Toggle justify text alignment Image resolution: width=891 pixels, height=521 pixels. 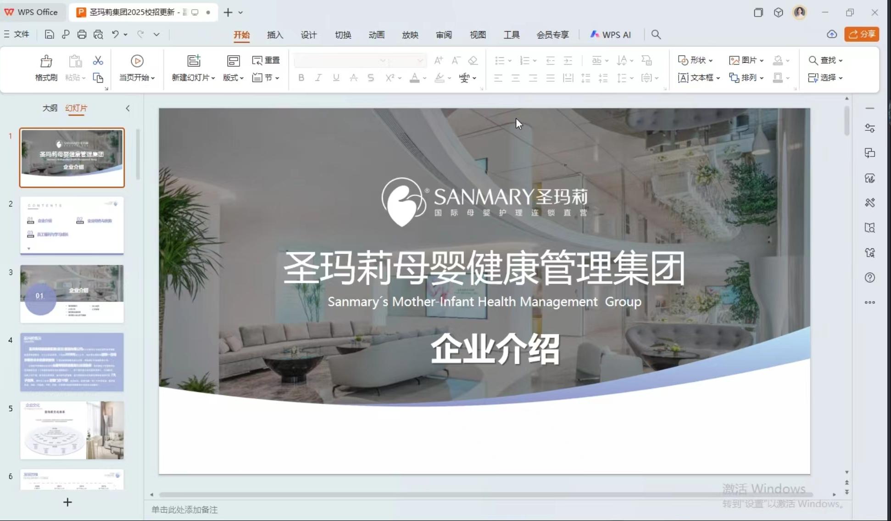coord(551,78)
